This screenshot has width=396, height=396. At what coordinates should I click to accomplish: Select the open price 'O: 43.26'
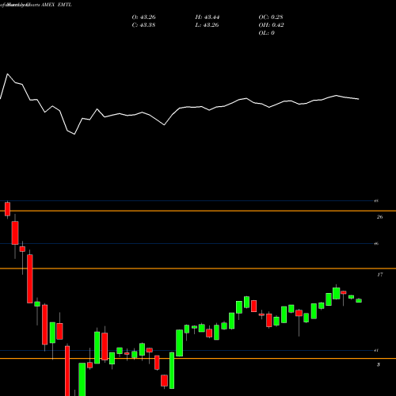click(x=143, y=17)
